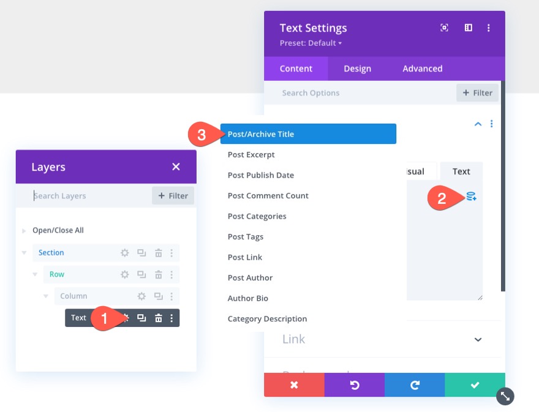Open Text module layer more options

click(x=171, y=318)
